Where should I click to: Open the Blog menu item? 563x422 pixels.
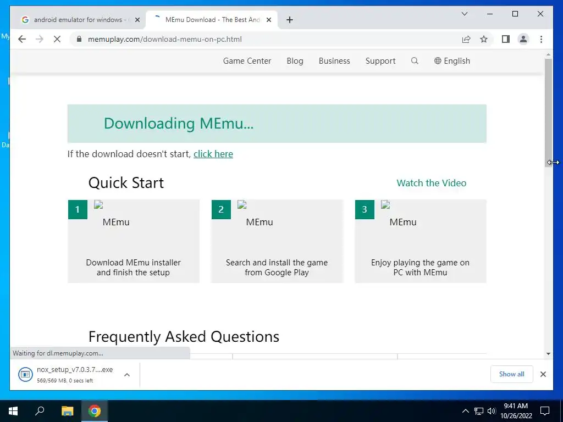(x=295, y=61)
